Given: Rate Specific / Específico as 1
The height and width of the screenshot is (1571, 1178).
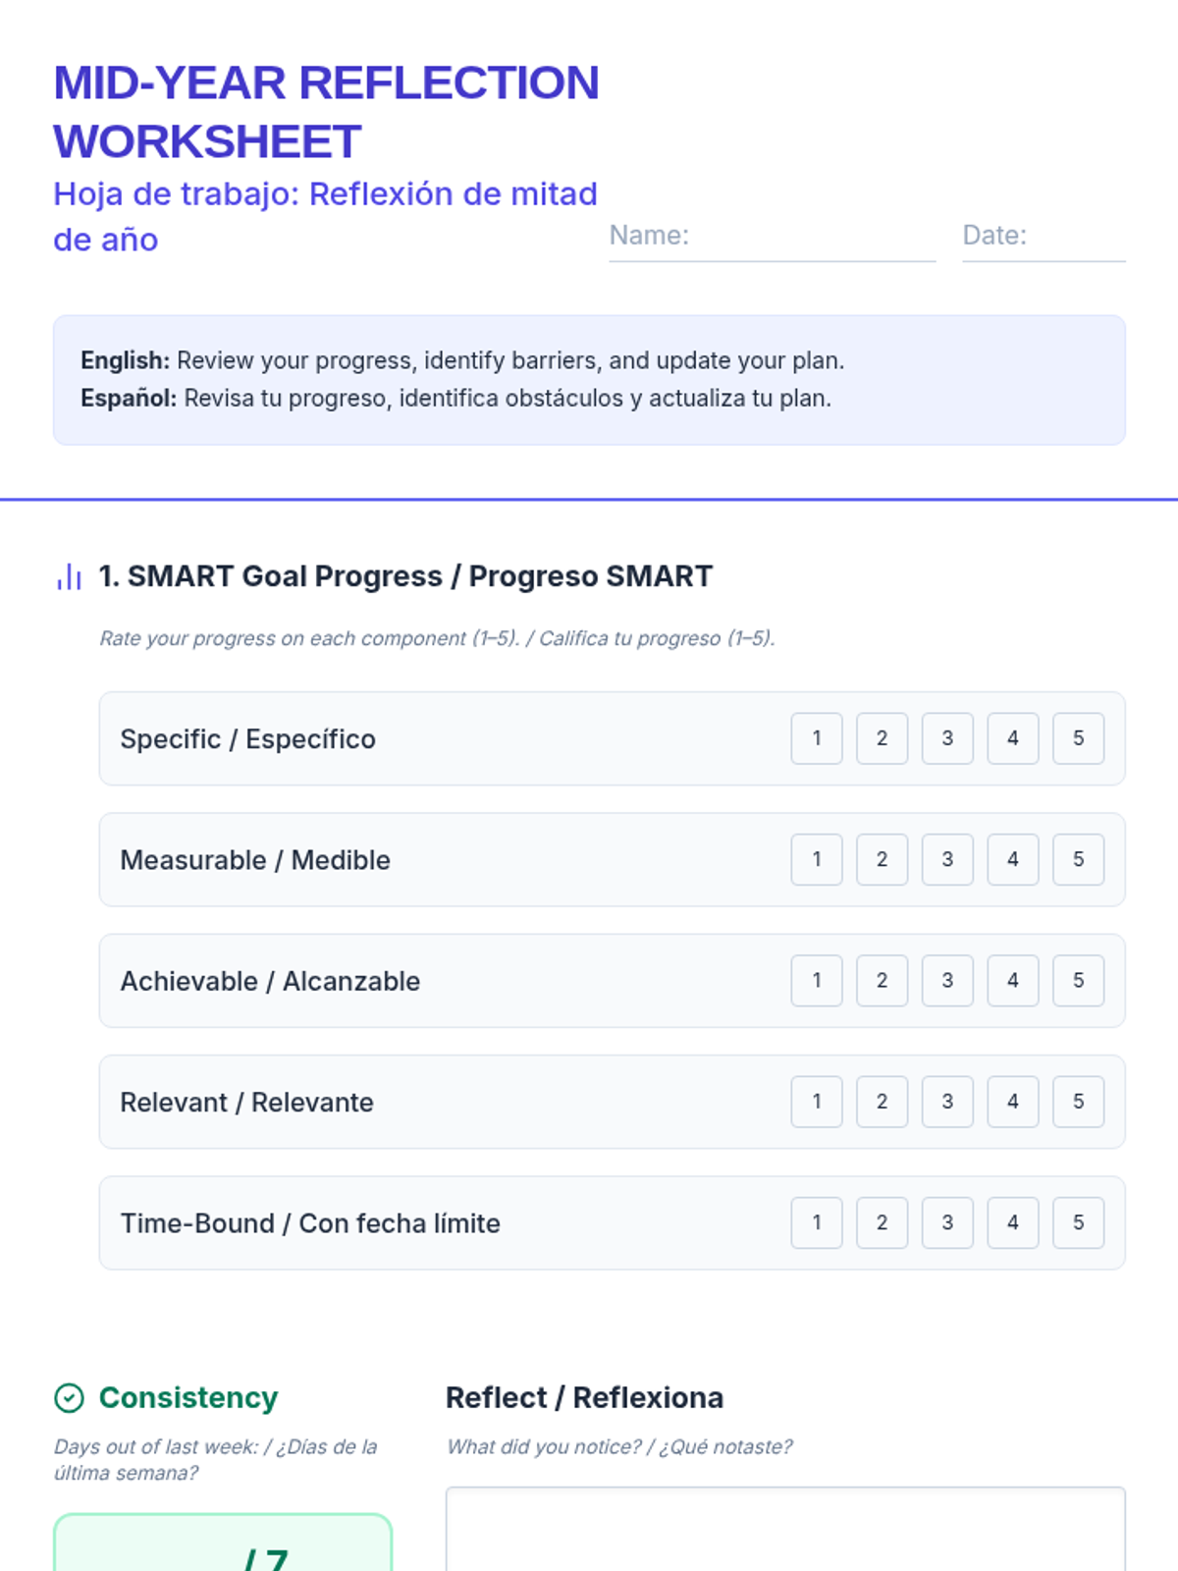Looking at the screenshot, I should pos(816,738).
